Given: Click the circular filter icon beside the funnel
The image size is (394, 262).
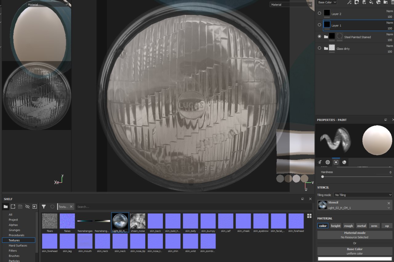Looking at the screenshot, I should tap(52, 207).
